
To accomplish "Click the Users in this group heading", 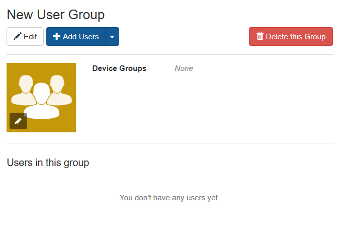I will 48,163.
